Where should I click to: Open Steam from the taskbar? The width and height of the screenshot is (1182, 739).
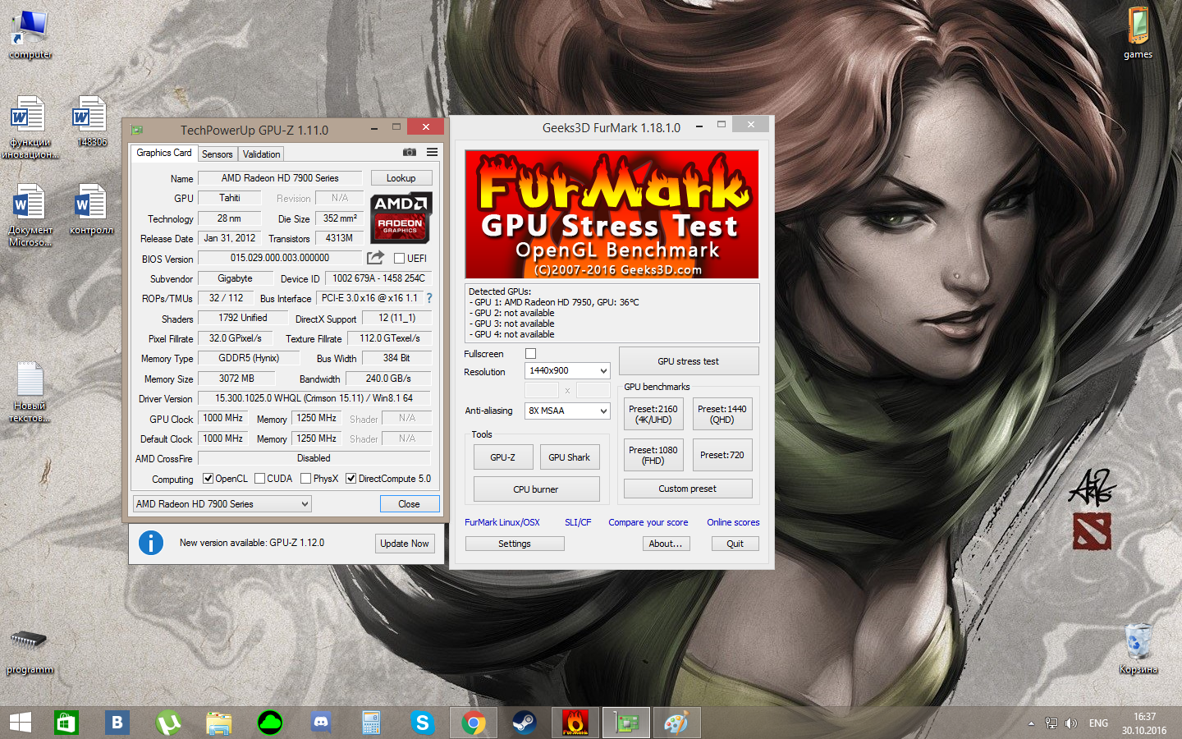coord(524,723)
